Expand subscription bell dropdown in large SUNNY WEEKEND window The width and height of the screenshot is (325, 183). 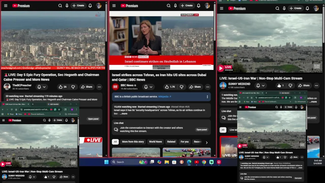(x=263, y=86)
